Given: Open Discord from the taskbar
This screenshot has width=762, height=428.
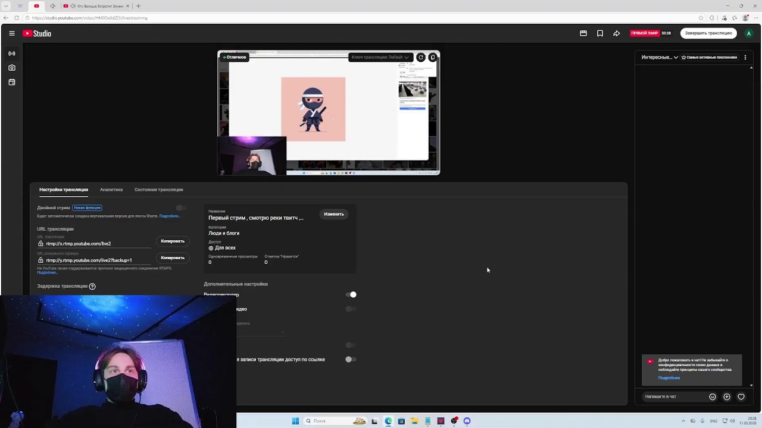Looking at the screenshot, I should [x=467, y=421].
